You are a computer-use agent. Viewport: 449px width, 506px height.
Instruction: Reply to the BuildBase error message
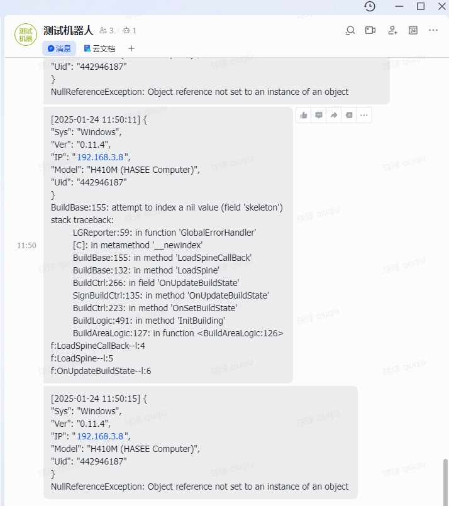(319, 115)
